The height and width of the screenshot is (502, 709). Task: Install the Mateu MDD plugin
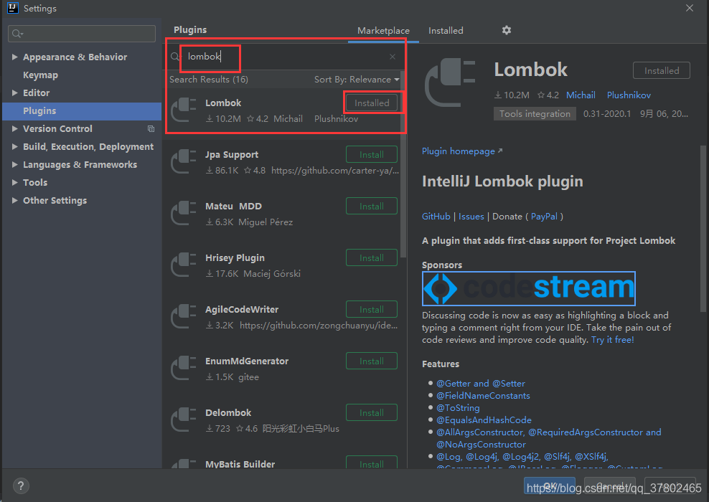[372, 206]
